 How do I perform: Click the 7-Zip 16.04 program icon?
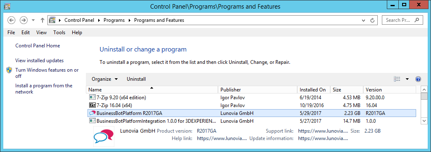[x=92, y=105]
